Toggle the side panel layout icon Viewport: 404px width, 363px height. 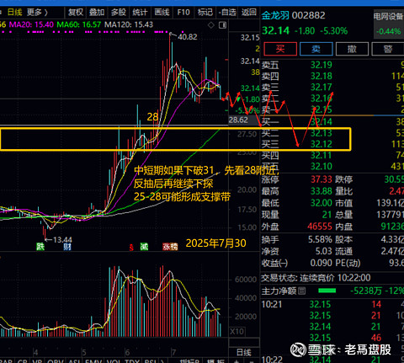tap(222, 25)
